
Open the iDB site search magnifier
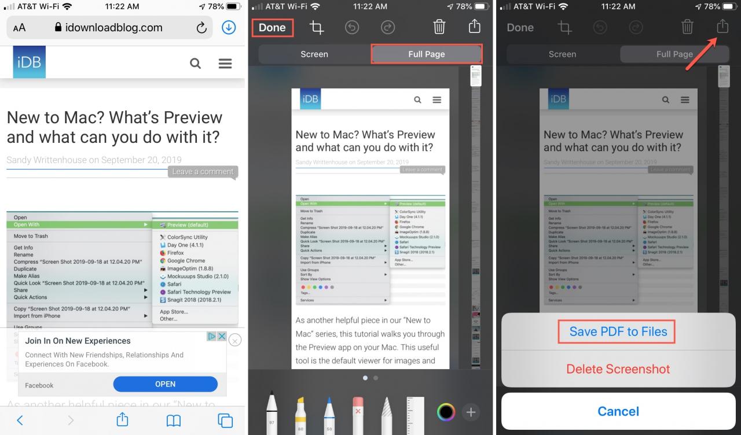pyautogui.click(x=196, y=64)
